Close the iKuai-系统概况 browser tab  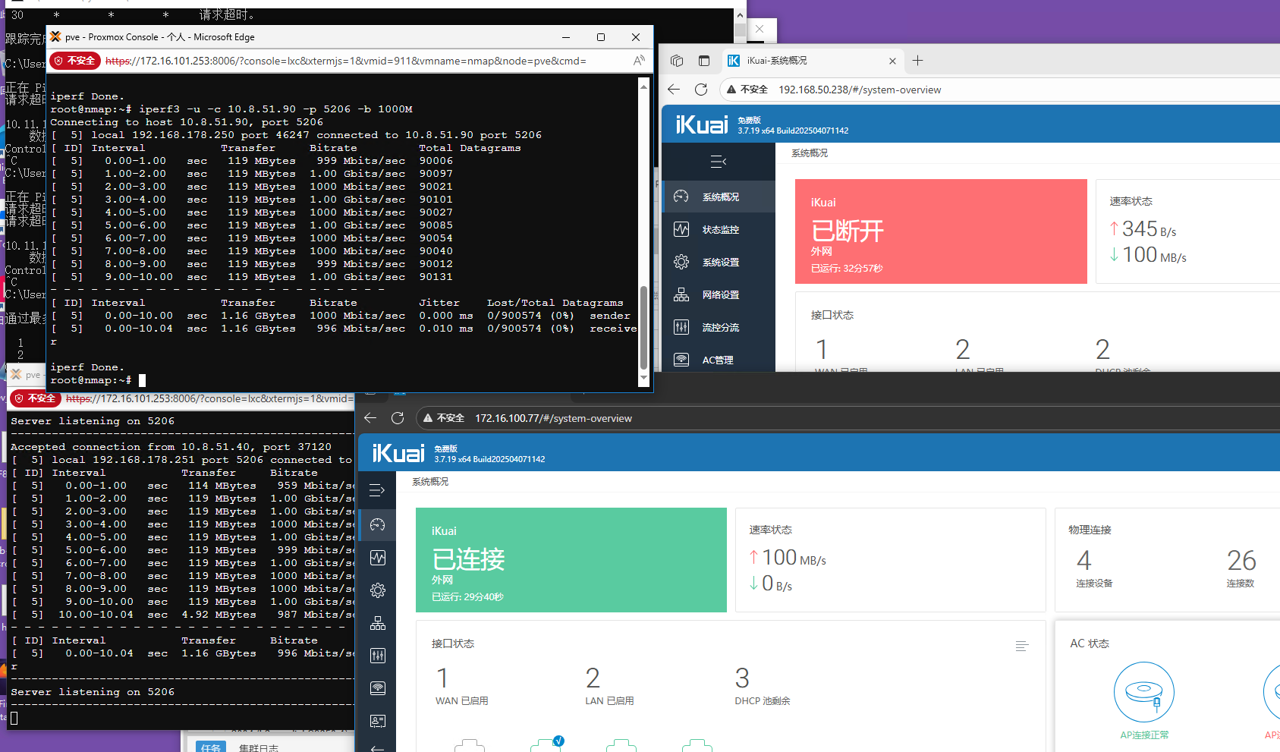pyautogui.click(x=892, y=61)
